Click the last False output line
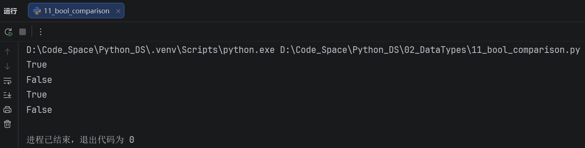 click(39, 110)
